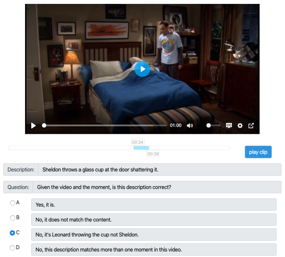Open video settings gear

240,126
